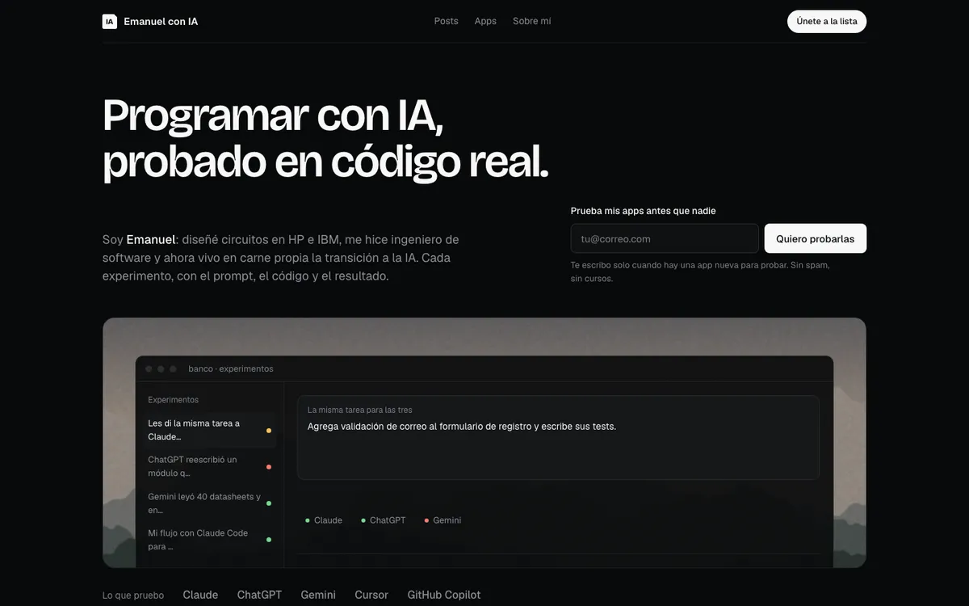Click the IA logo icon
Viewport: 969px width, 606px height.
tap(110, 22)
